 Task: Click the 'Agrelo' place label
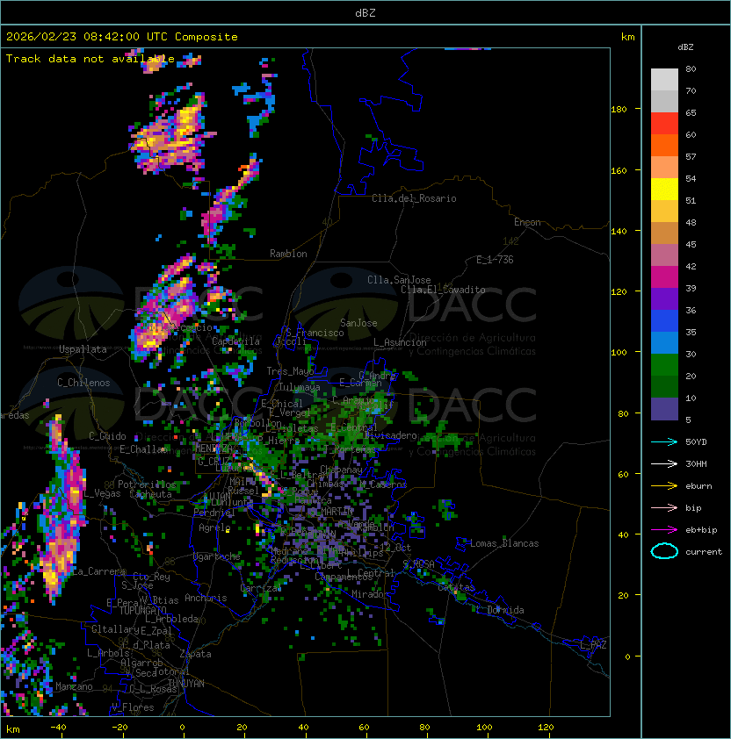(x=214, y=527)
